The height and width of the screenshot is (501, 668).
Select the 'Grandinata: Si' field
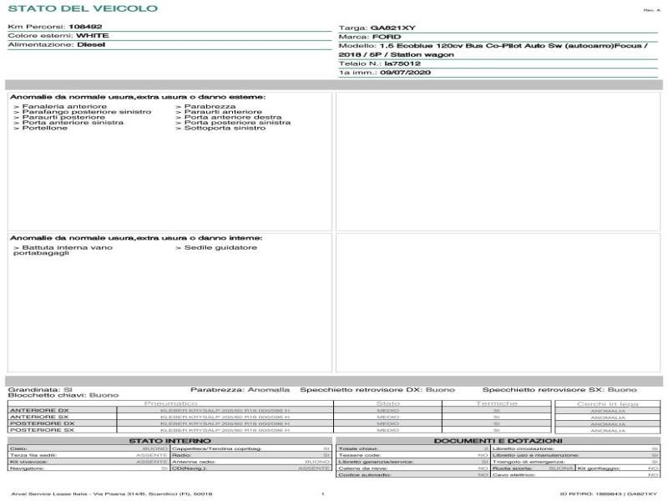[x=40, y=390]
